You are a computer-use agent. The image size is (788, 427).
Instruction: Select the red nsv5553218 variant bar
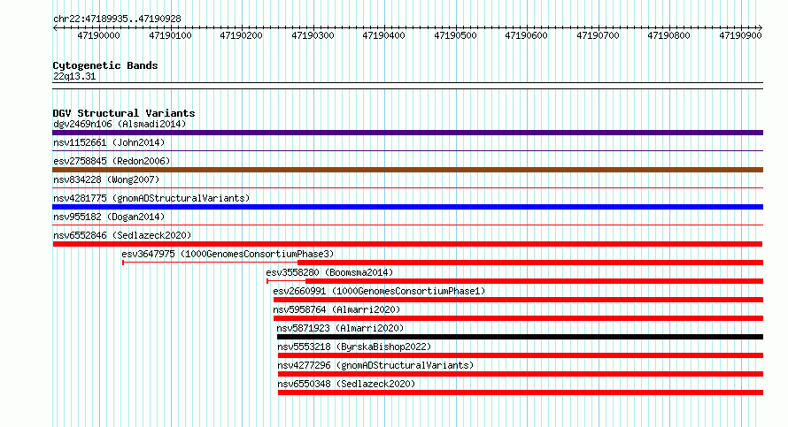[x=521, y=355]
